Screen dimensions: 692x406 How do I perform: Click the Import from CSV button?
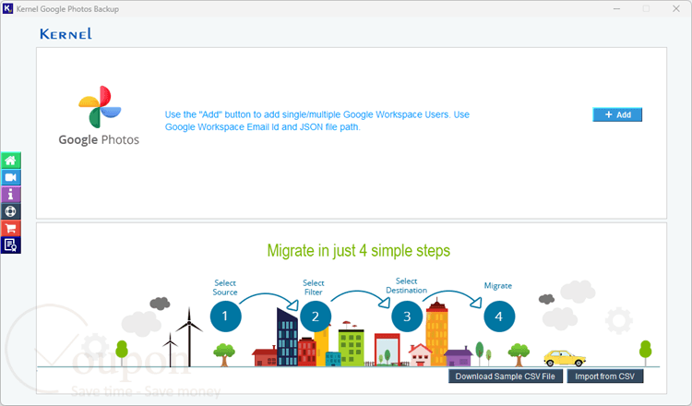(x=604, y=376)
